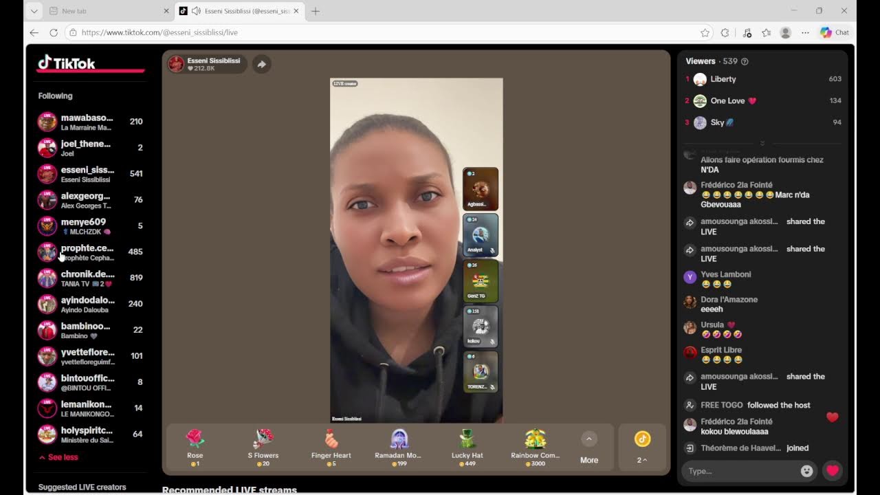
Task: Click the Viewers help question mark icon
Action: point(745,61)
